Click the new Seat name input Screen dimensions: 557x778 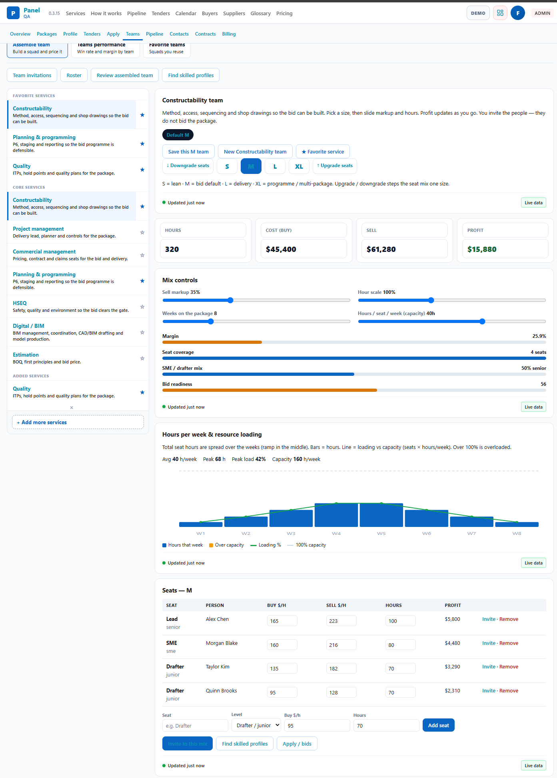[195, 726]
